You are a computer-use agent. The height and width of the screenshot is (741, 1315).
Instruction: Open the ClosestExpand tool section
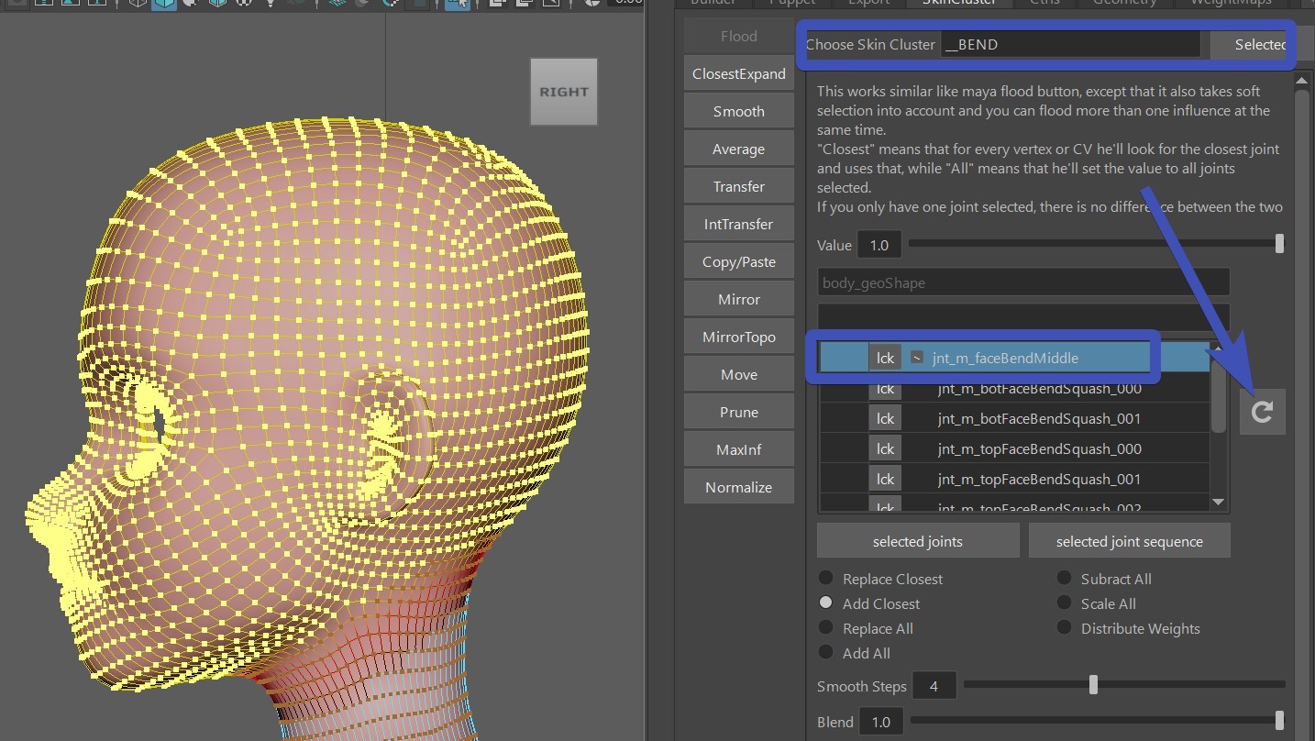(738, 73)
